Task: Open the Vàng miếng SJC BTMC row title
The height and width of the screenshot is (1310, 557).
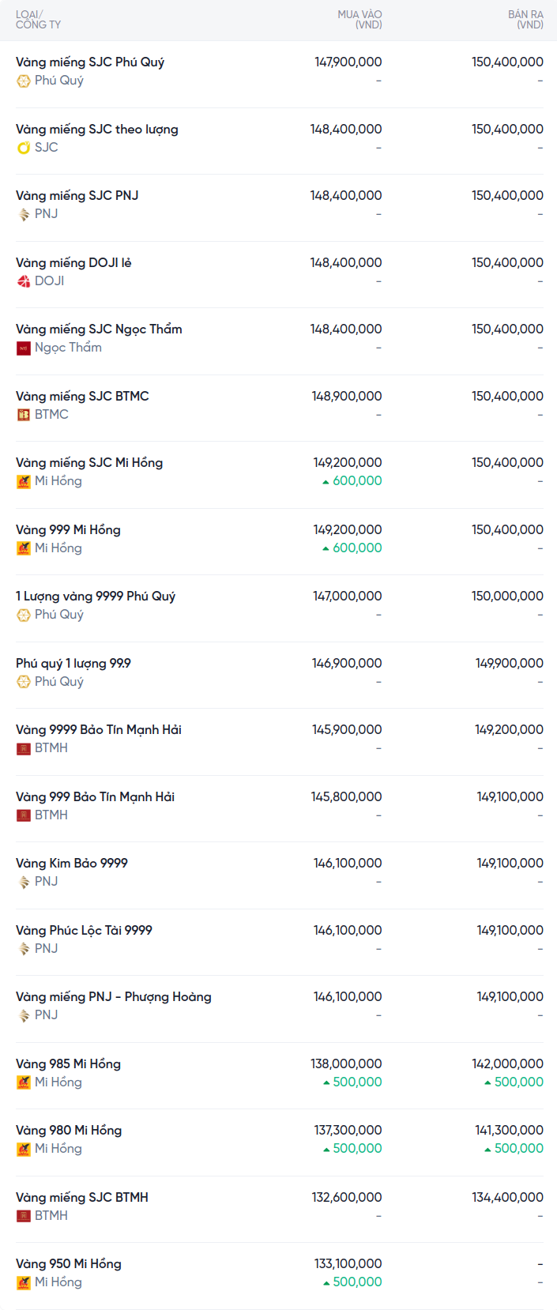Action: click(82, 396)
